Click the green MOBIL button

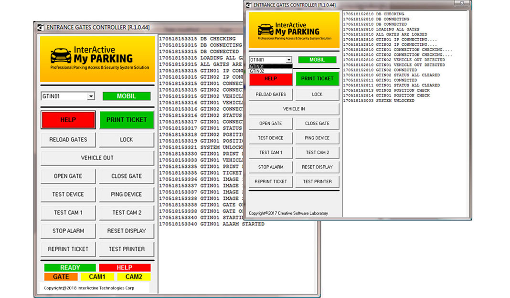(126, 96)
